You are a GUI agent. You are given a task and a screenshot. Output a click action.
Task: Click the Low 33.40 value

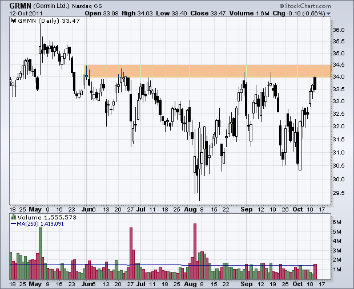pos(172,13)
